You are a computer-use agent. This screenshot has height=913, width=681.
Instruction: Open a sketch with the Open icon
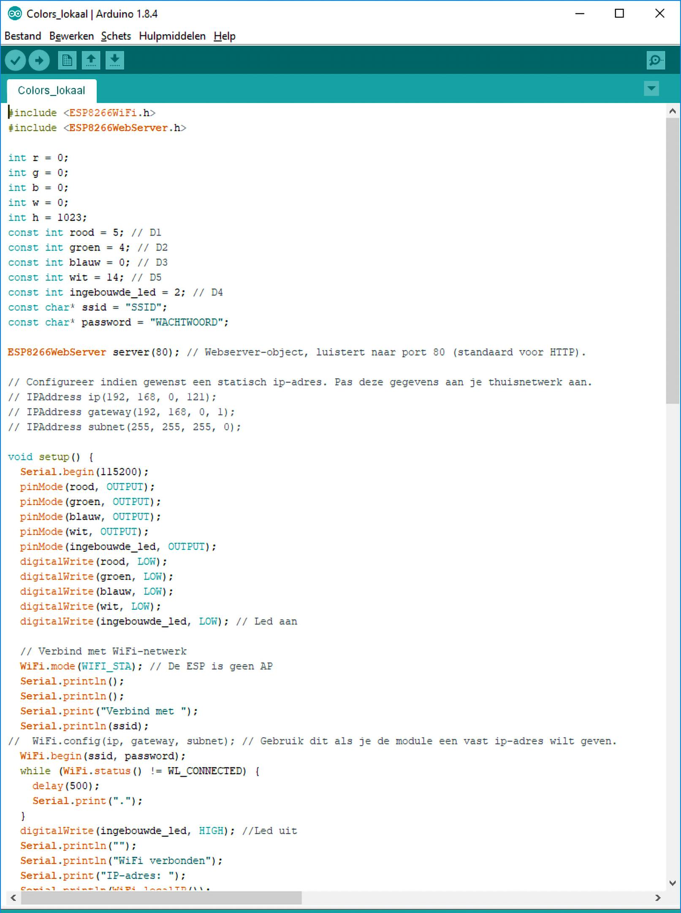91,60
